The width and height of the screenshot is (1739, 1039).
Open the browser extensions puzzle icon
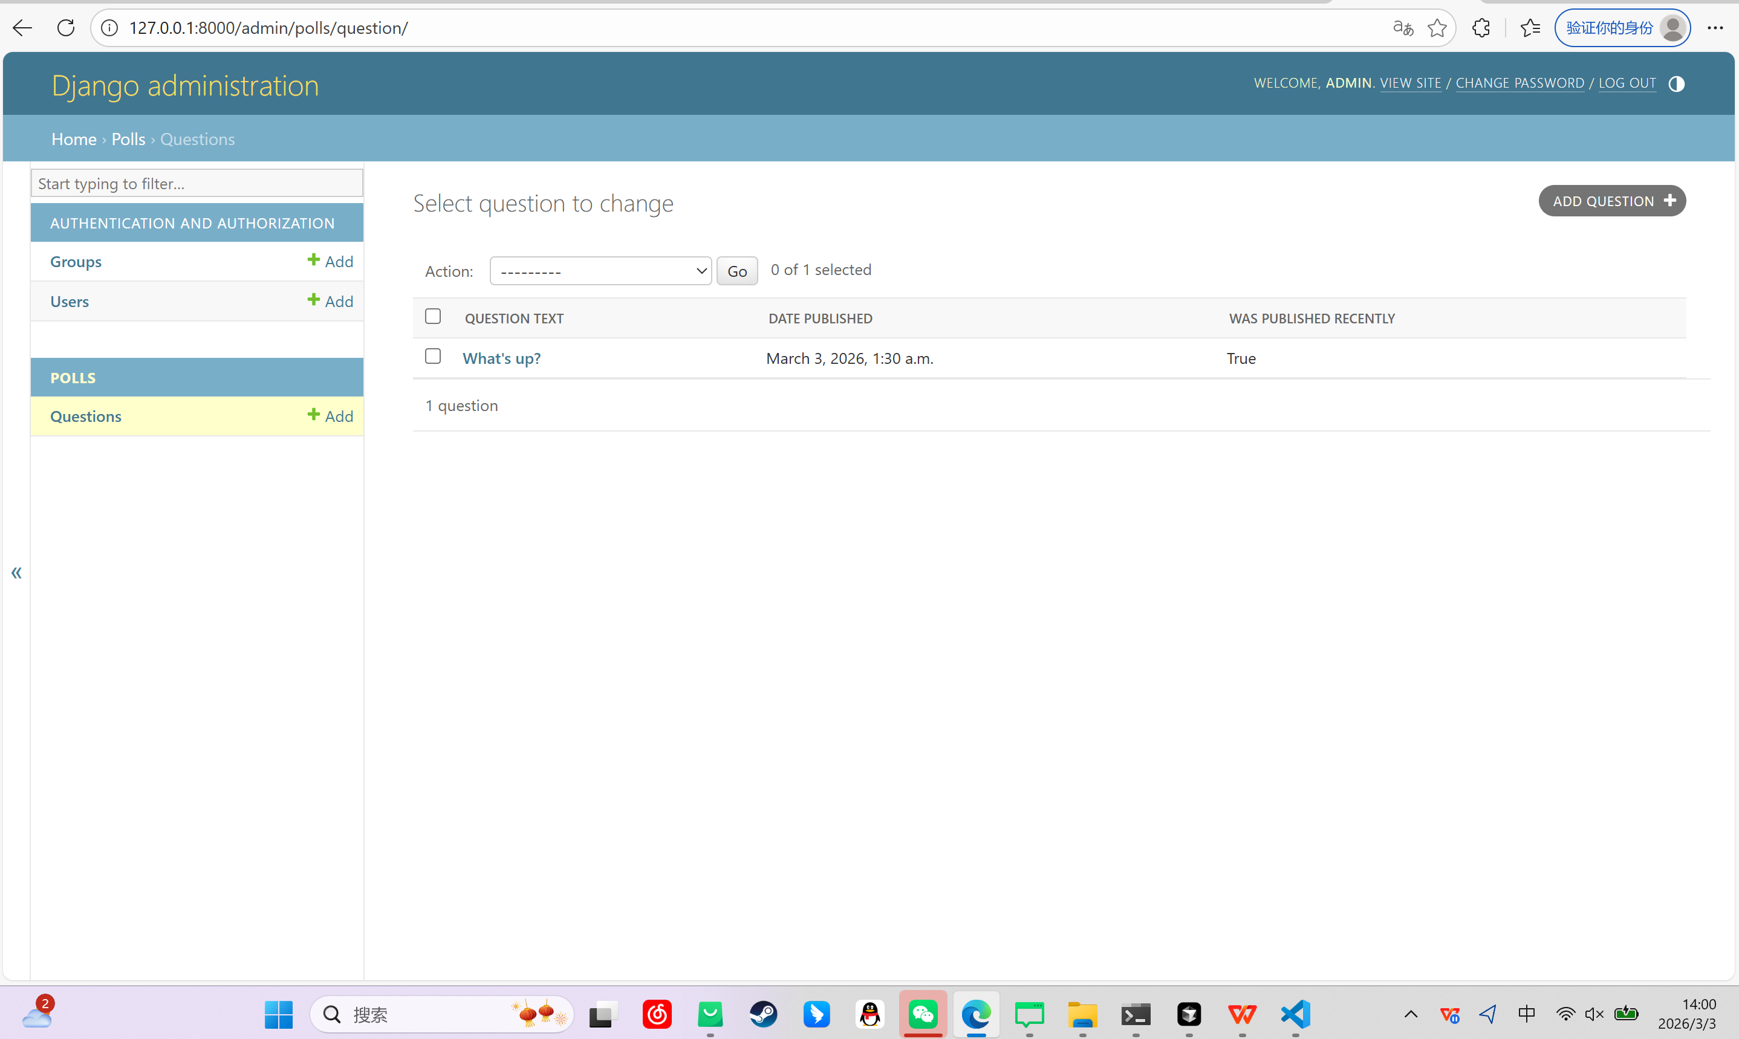coord(1481,28)
